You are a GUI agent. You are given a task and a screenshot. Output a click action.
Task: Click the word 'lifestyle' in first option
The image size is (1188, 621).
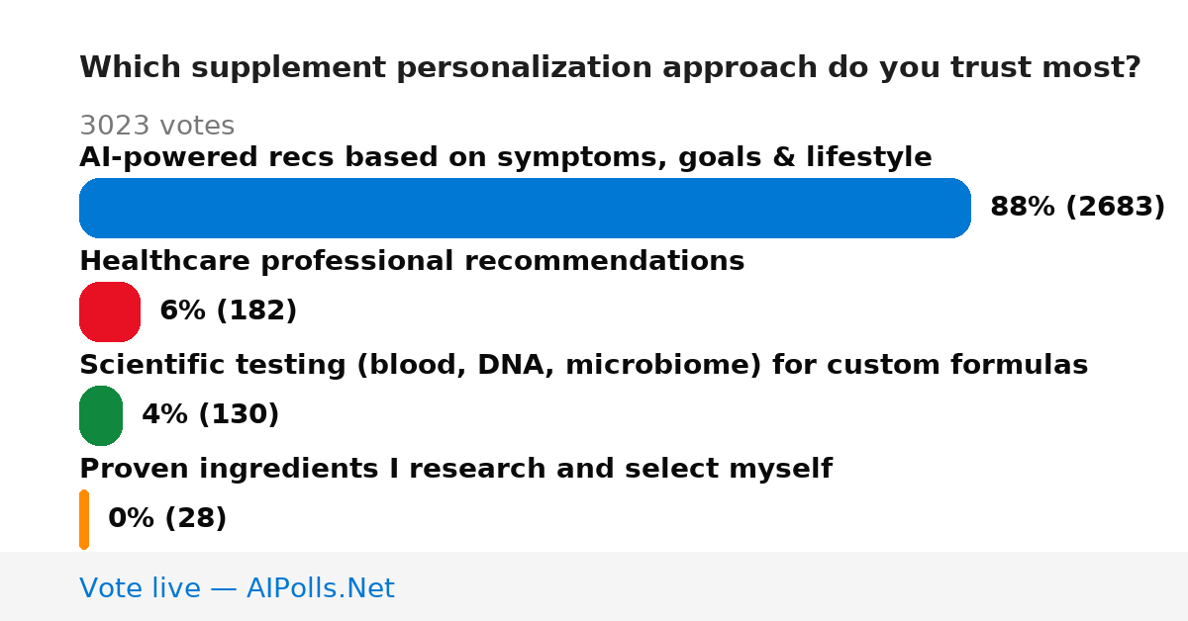click(x=869, y=157)
